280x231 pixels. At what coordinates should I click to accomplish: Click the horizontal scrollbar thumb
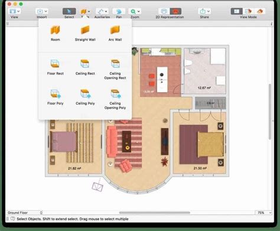(x=155, y=213)
